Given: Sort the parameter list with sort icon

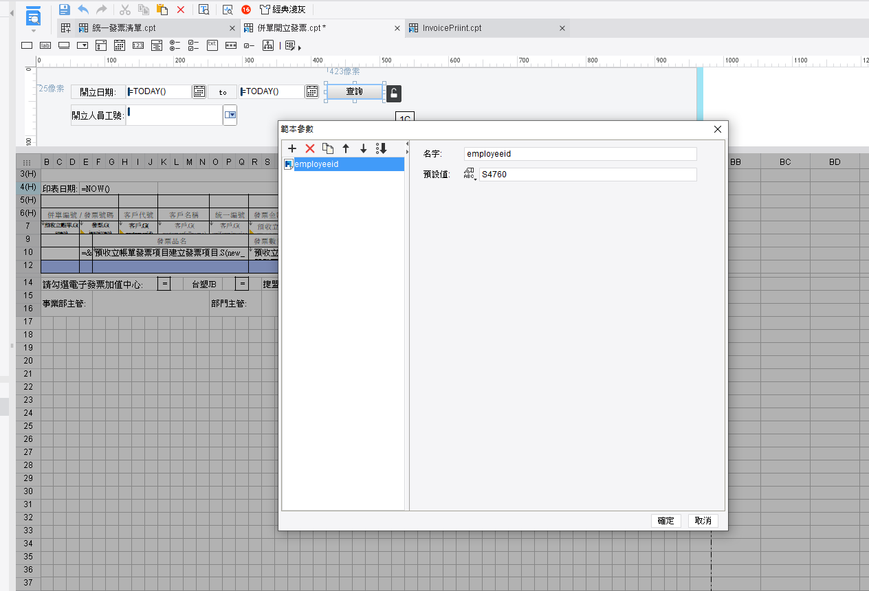Looking at the screenshot, I should (x=382, y=148).
